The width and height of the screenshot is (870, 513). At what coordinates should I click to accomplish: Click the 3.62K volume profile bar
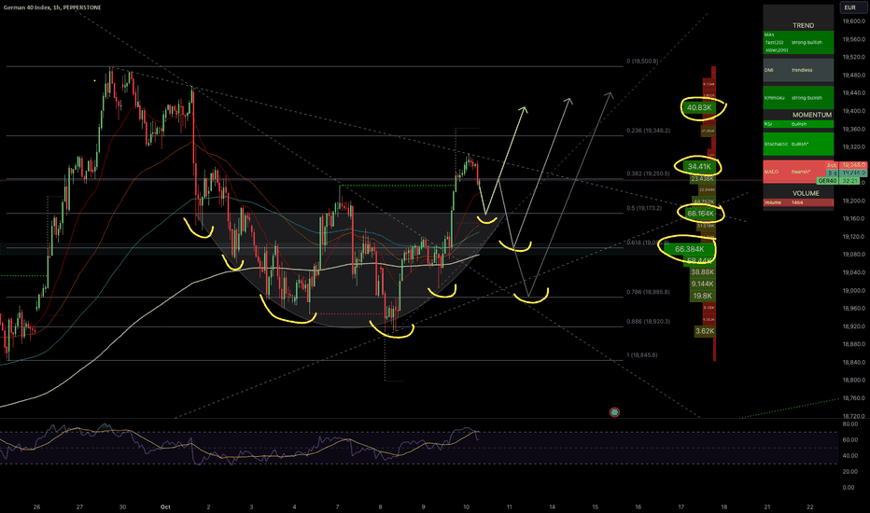point(705,331)
